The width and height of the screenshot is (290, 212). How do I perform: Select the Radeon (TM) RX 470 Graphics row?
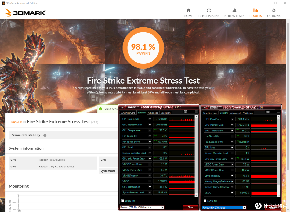pyautogui.click(x=53, y=166)
